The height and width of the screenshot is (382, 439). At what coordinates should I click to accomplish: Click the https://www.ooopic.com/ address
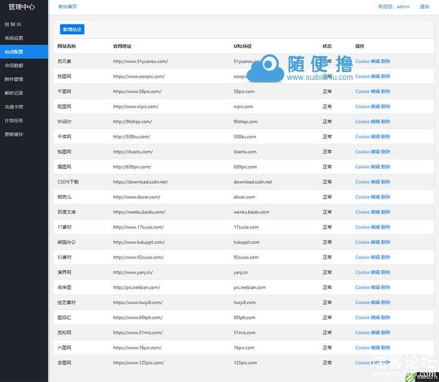point(139,76)
